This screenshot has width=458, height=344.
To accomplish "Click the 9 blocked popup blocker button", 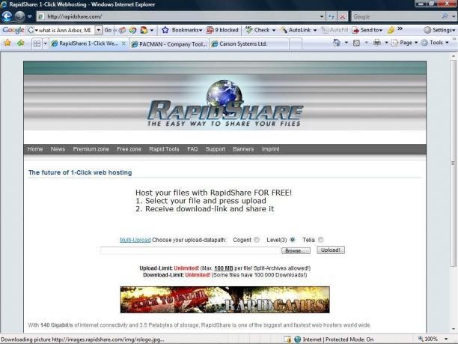I will point(222,30).
